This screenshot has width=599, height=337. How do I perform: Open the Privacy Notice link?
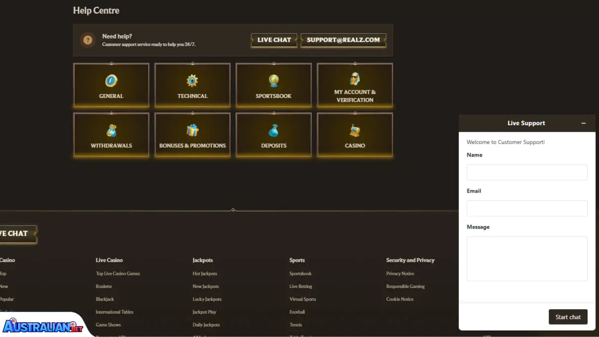(400, 273)
